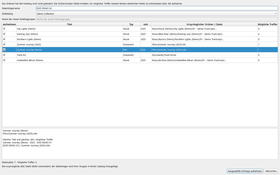Toggle Aufnehmen checkbox for Northern Lights (Demo)

(4, 39)
